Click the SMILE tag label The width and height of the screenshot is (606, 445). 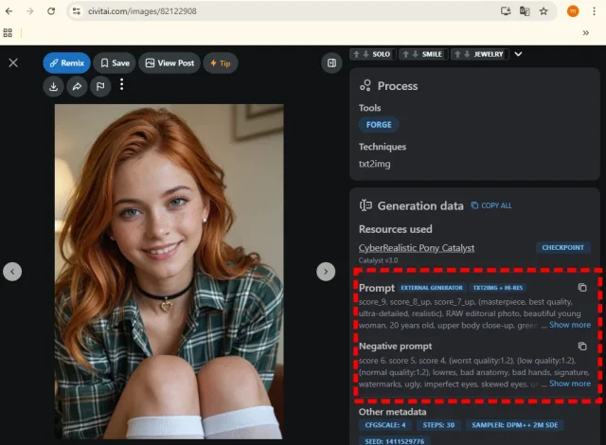coord(432,54)
